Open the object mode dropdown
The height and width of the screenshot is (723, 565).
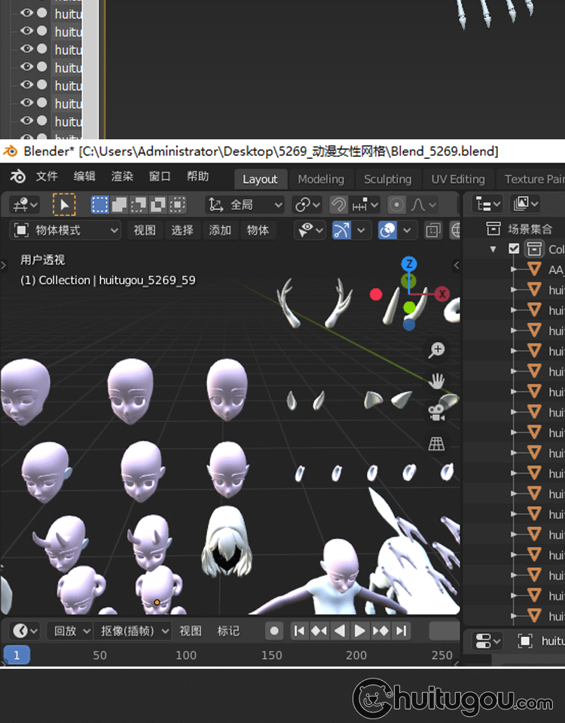point(66,230)
